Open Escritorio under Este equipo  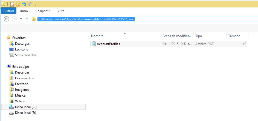point(22,84)
